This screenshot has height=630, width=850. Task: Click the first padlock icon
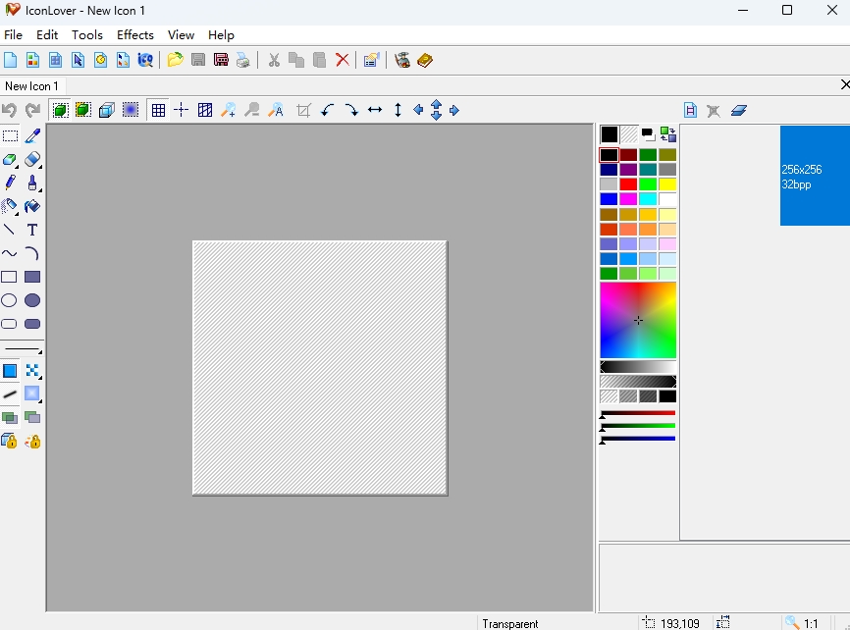[x=10, y=442]
